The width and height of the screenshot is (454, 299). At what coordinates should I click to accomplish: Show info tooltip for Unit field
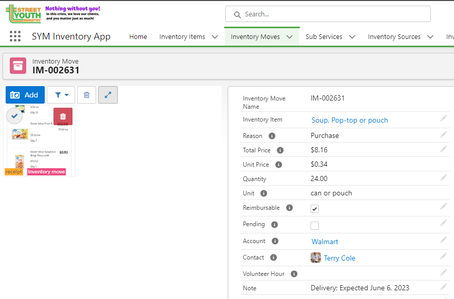pos(263,193)
